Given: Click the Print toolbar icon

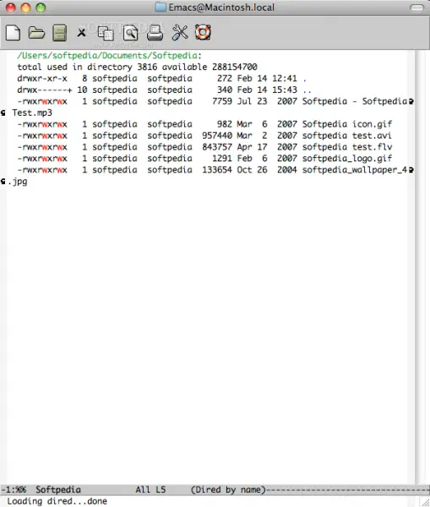Looking at the screenshot, I should 155,33.
